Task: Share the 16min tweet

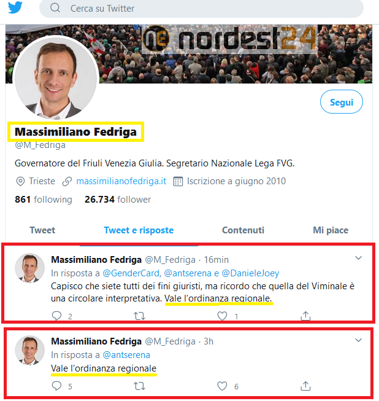Action: (x=305, y=316)
